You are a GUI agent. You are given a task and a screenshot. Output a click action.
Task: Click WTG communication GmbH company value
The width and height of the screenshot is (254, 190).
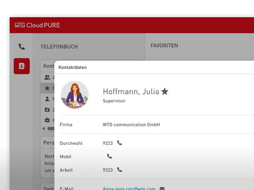(131, 125)
